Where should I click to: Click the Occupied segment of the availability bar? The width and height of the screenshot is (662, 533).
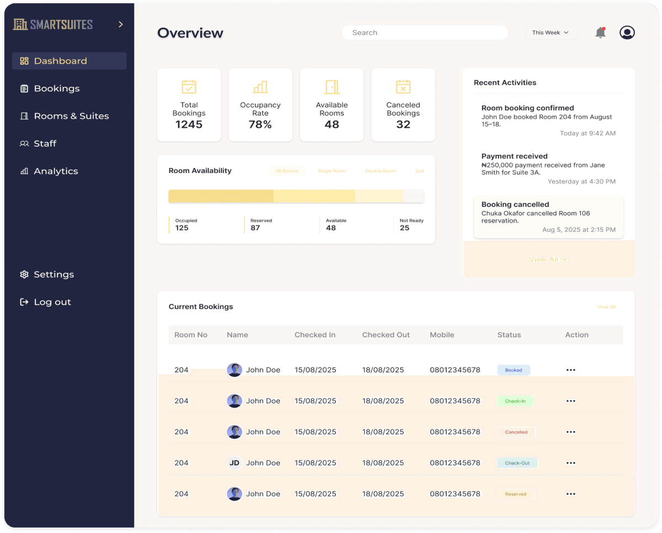221,196
